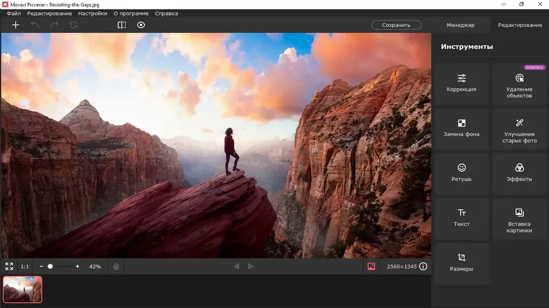This screenshot has width=549, height=308.
Task: Open the Размеры resize tool
Action: (462, 264)
